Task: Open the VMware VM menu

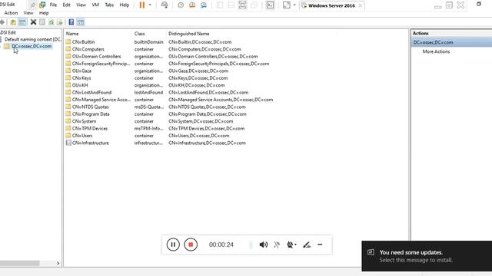Action: (95, 5)
